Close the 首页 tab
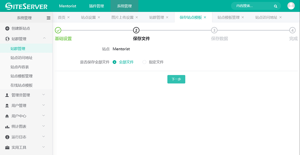Screen dimensions: 300x155 click(x=69, y=17)
